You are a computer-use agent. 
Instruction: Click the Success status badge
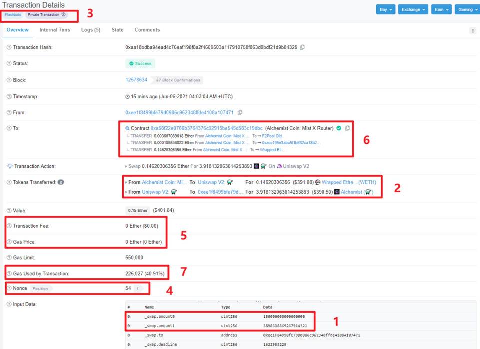141,64
